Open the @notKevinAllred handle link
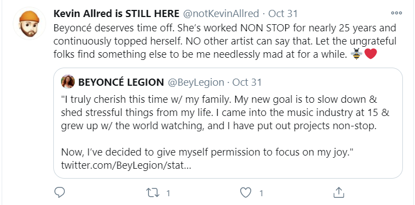Image resolution: width=415 pixels, height=205 pixels. point(221,14)
